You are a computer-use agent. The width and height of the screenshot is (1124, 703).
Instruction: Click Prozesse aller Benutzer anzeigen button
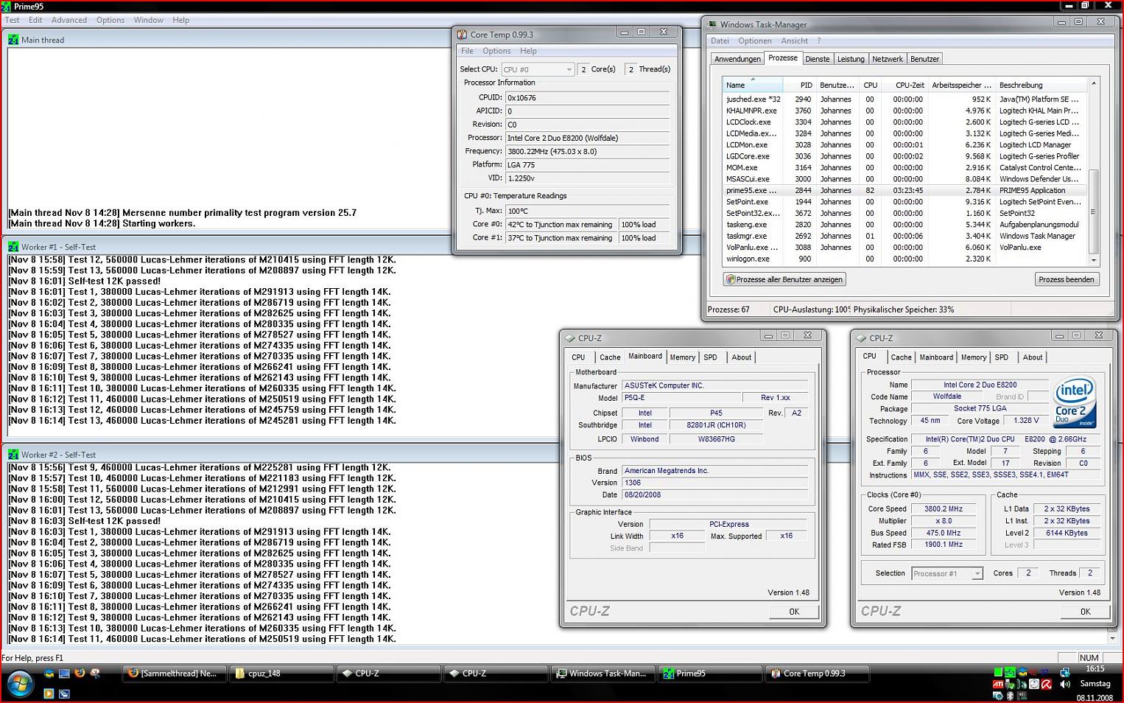pos(784,279)
